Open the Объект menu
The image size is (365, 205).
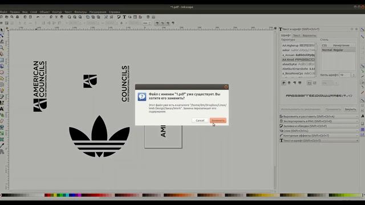click(44, 12)
